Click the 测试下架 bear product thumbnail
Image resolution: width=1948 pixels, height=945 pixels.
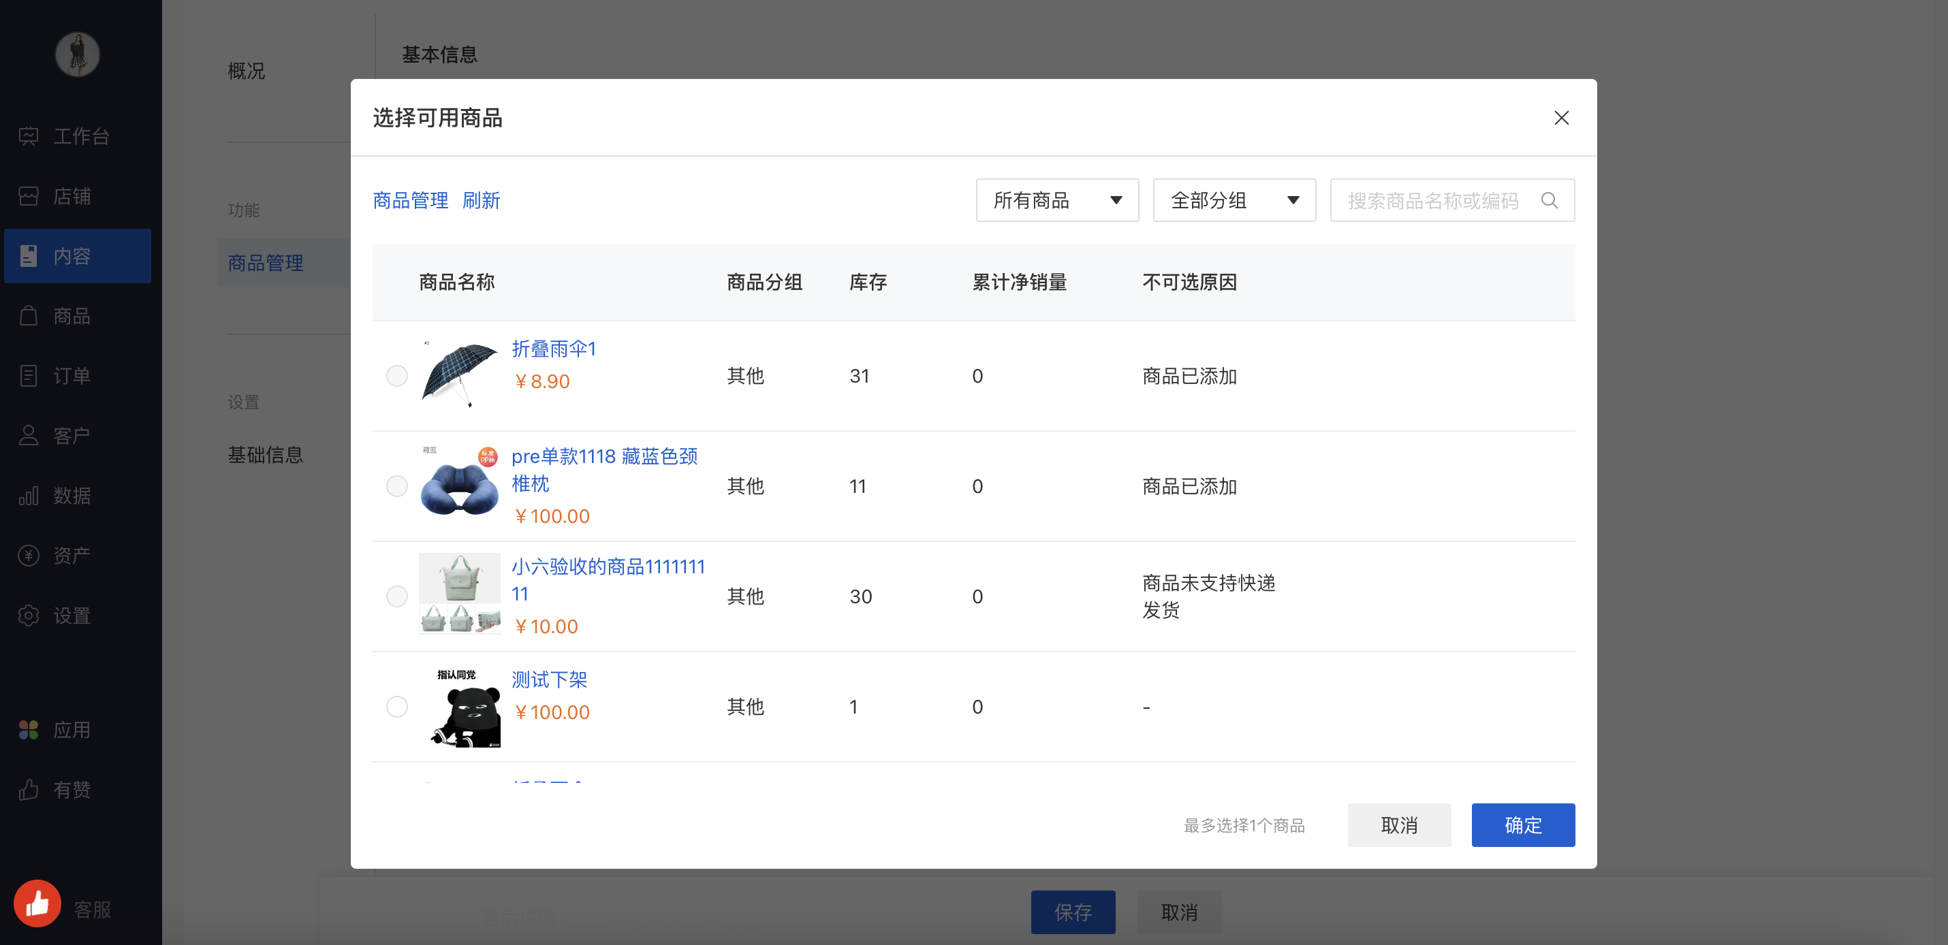point(460,707)
